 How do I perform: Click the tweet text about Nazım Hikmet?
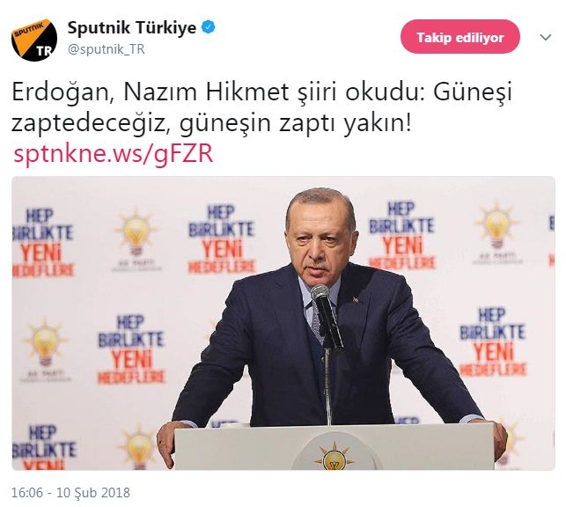[x=261, y=108]
